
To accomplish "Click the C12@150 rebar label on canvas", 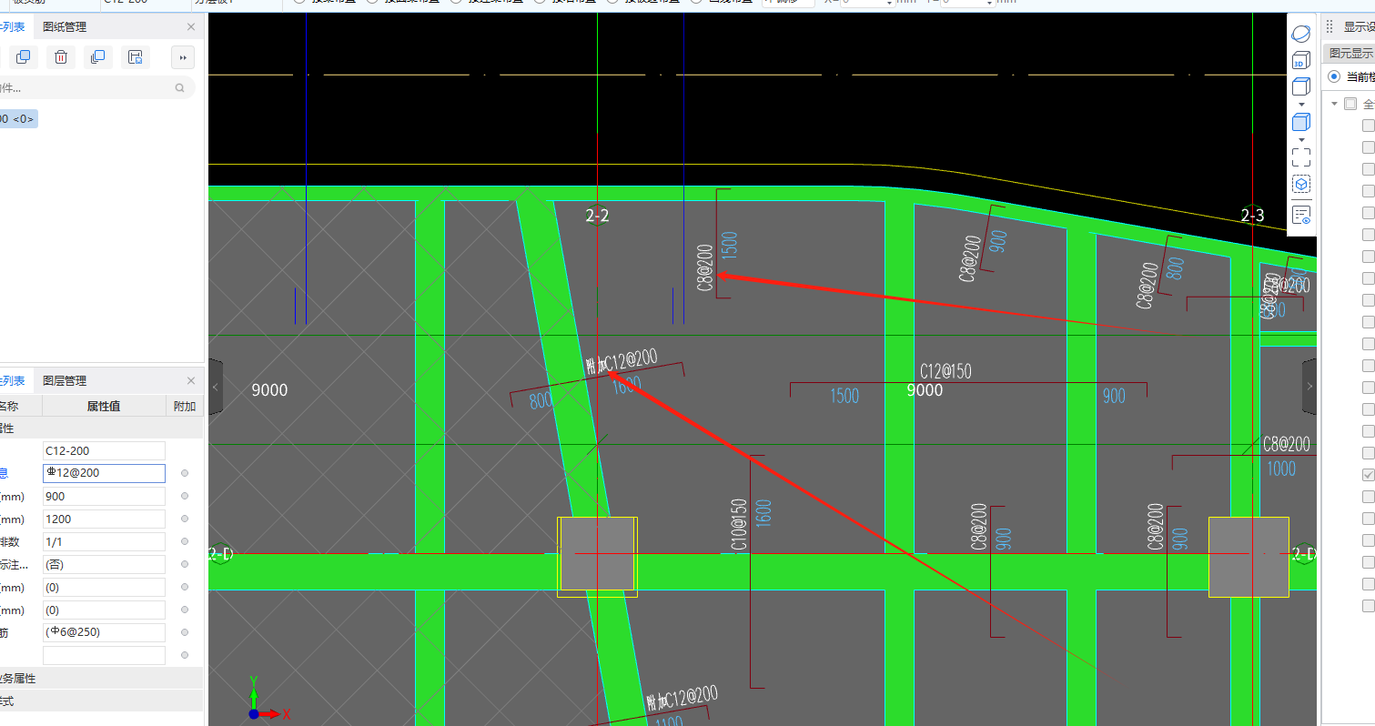I will coord(945,371).
